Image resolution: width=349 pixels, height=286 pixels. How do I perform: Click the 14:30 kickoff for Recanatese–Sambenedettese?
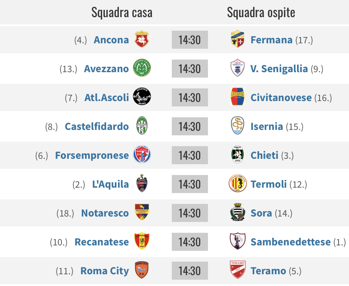pyautogui.click(x=189, y=242)
